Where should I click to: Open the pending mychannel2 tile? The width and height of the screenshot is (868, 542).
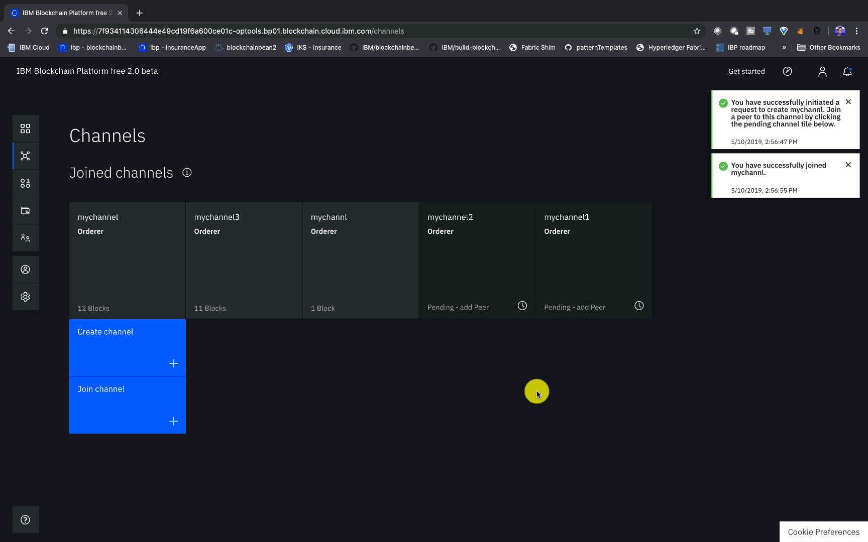point(477,260)
